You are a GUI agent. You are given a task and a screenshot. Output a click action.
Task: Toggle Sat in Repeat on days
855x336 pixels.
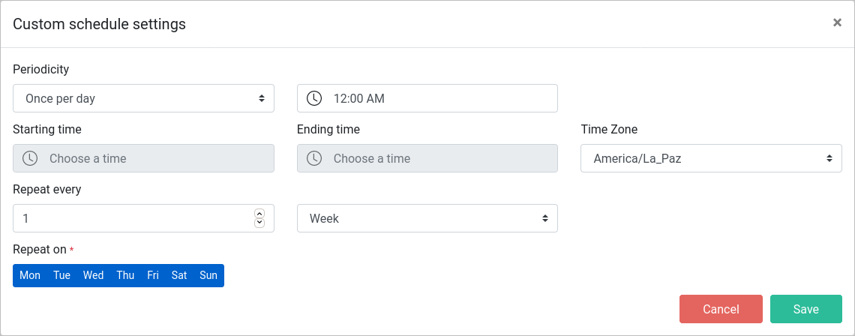179,275
